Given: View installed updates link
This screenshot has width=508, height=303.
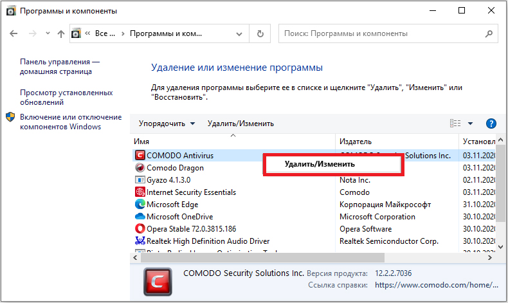Looking at the screenshot, I should click(66, 97).
